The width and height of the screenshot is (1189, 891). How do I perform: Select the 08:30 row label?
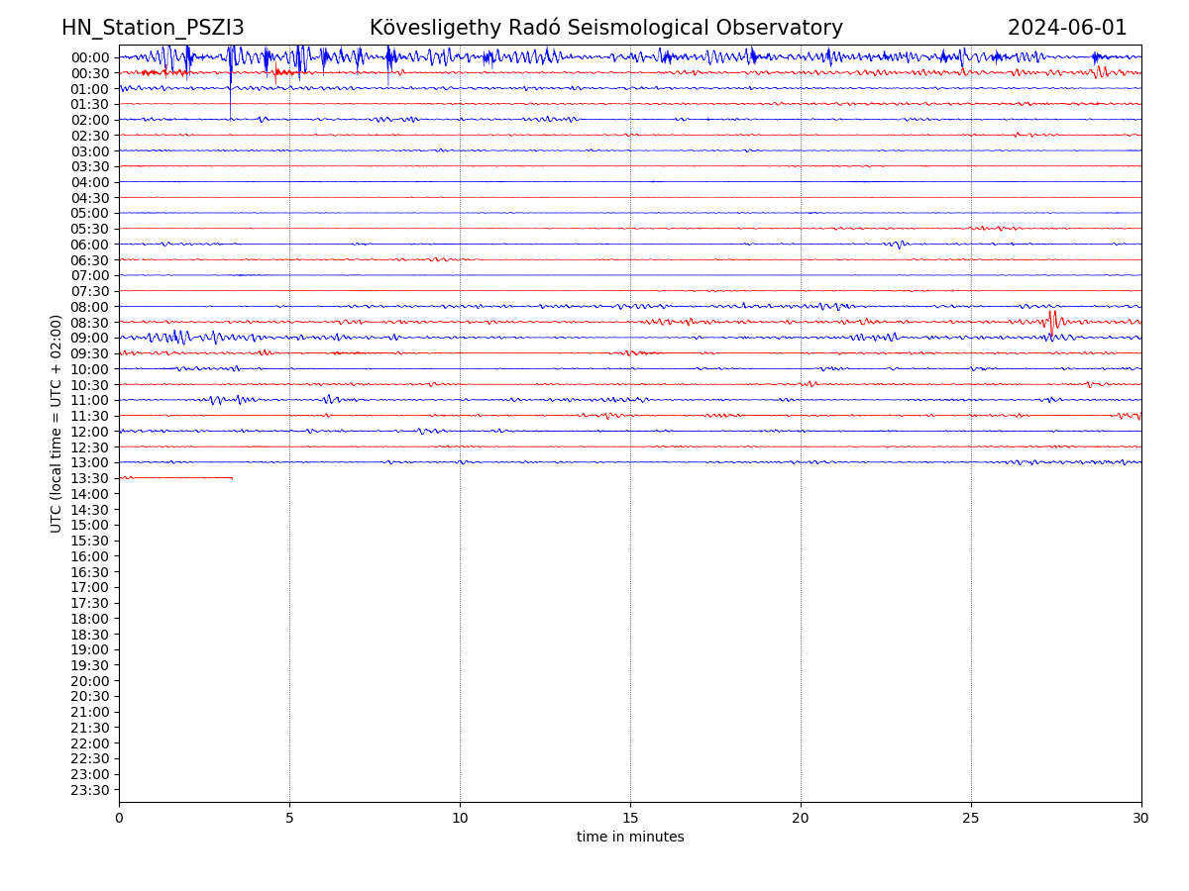click(x=89, y=323)
